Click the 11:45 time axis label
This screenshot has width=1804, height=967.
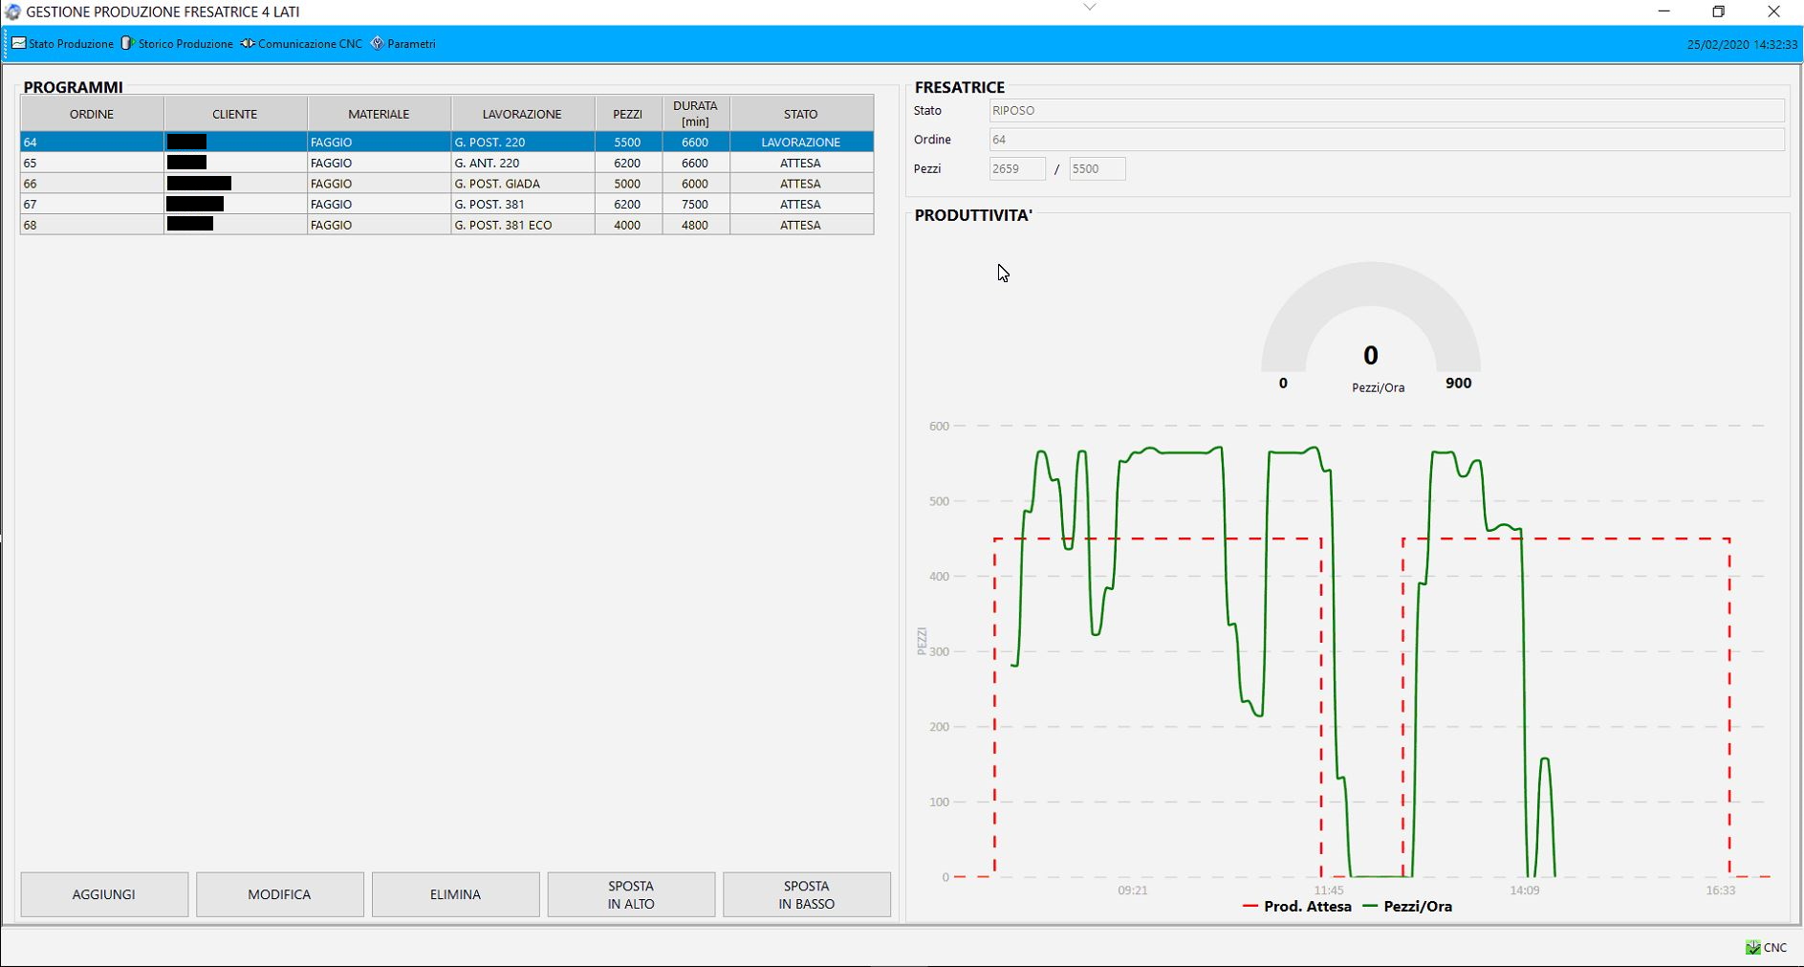(1329, 890)
